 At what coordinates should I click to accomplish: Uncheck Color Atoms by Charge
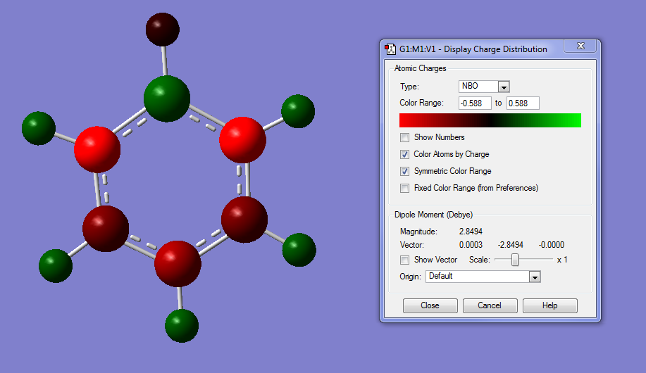404,154
